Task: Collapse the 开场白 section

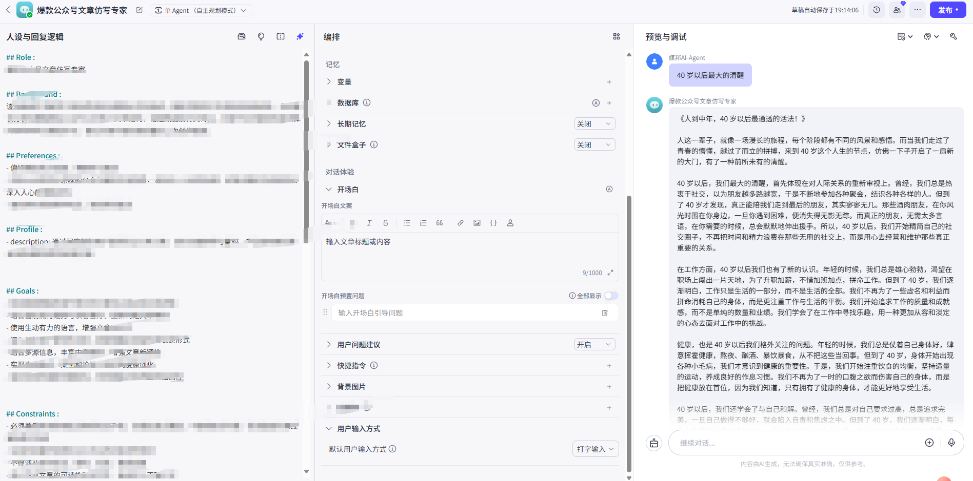Action: coord(329,189)
